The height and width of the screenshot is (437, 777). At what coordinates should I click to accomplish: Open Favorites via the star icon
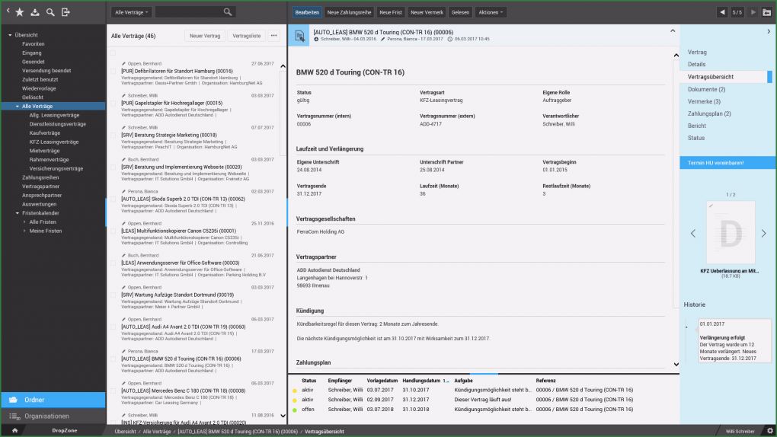point(20,12)
